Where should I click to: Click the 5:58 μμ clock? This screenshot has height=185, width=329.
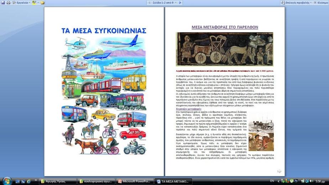(320, 181)
